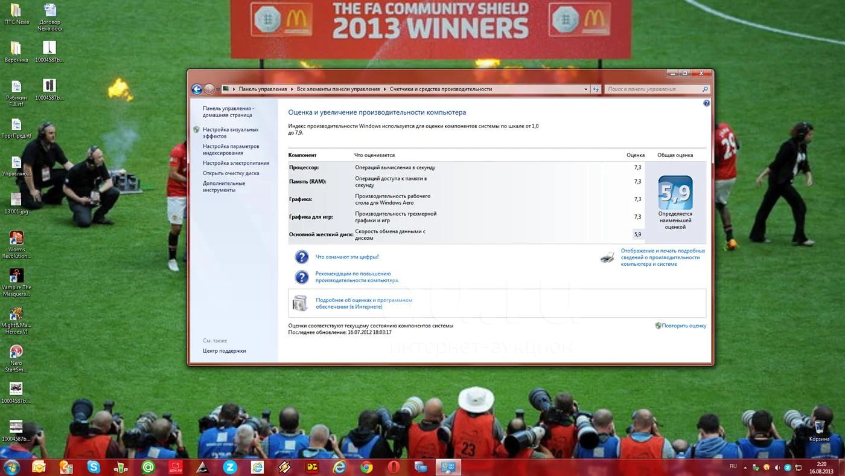Click the question icon beside "Рекомендации по повышению"
845x476 pixels.
(302, 277)
